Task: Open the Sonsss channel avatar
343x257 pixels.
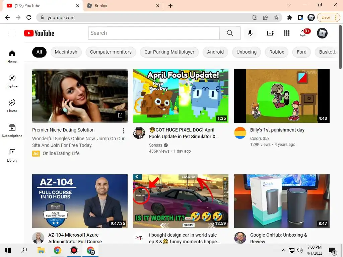Action: point(139,133)
